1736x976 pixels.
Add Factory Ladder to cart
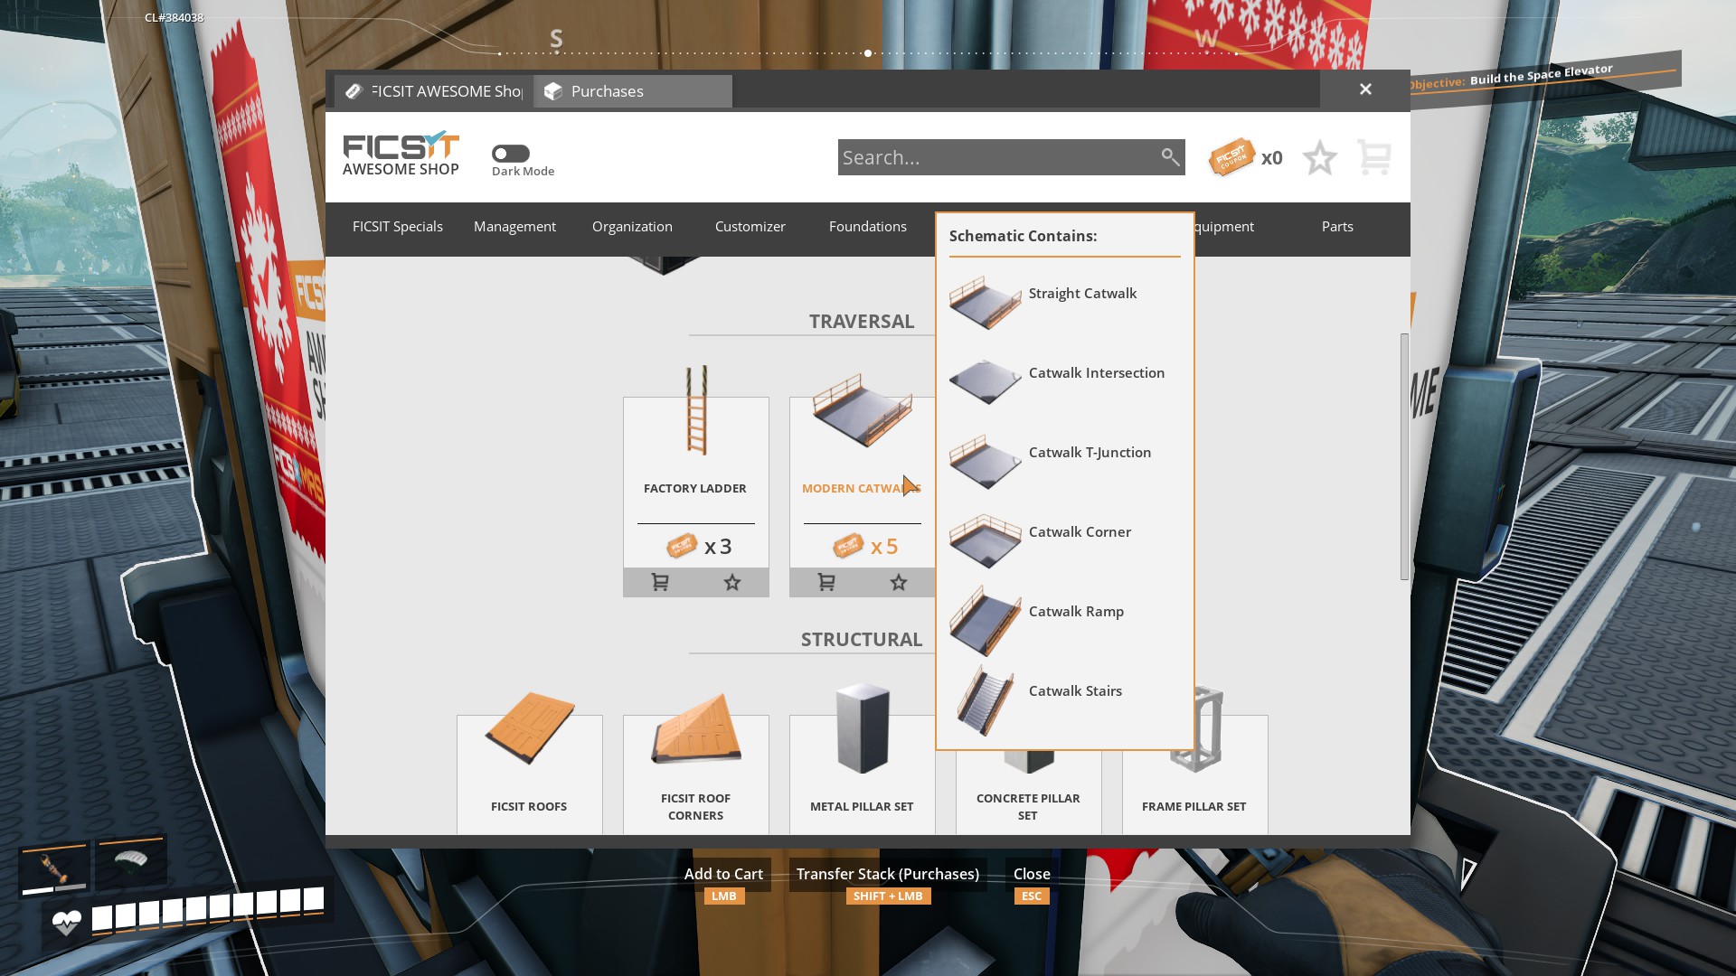coord(660,583)
